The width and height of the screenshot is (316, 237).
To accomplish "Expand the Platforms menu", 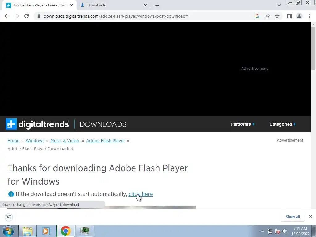I will [243, 124].
